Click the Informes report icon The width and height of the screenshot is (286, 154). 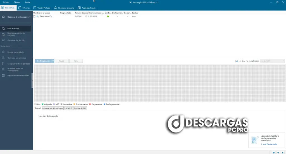20,8
